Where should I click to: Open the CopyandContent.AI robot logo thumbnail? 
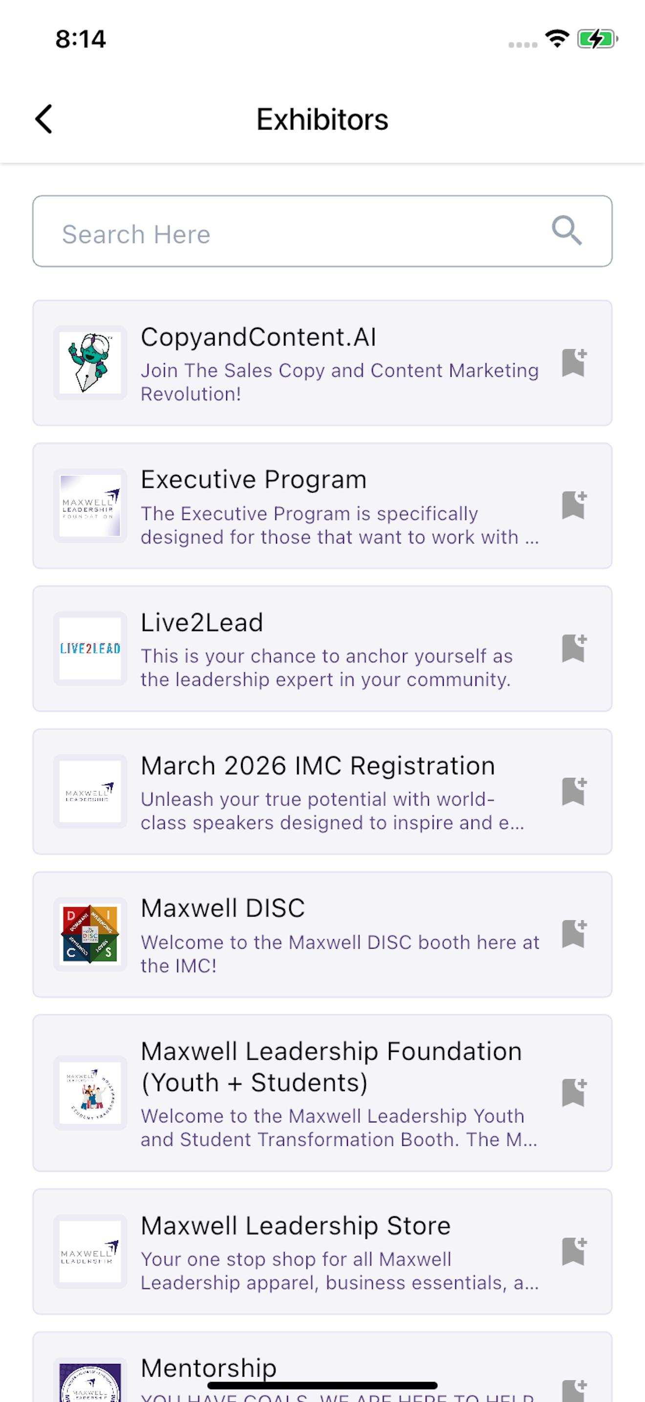[x=90, y=362]
